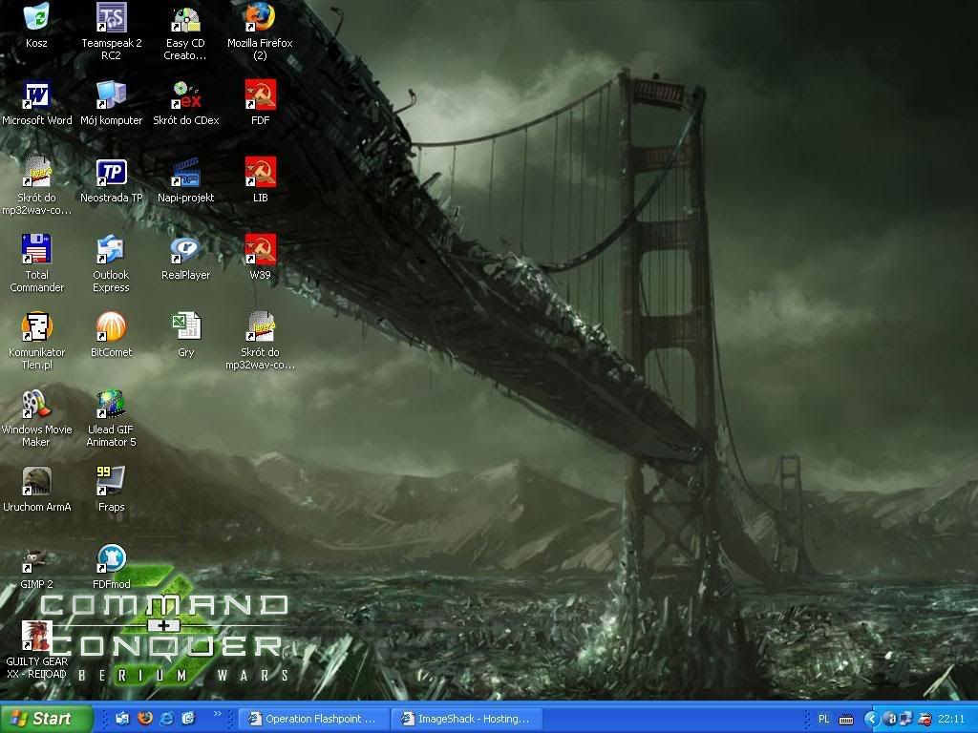Image resolution: width=978 pixels, height=733 pixels.
Task: Launch Internet Explorer from Quick Launch
Action: 166,718
